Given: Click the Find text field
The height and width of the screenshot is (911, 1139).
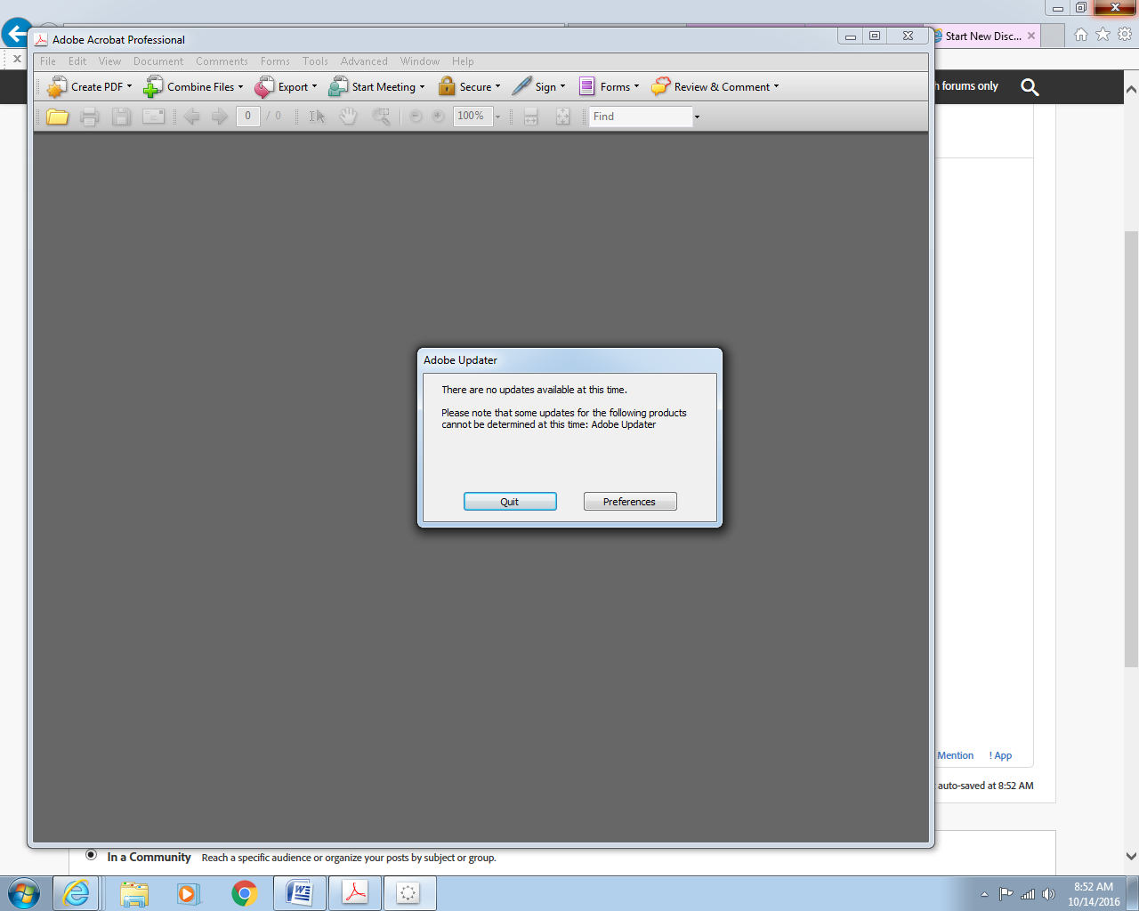Looking at the screenshot, I should pos(641,117).
